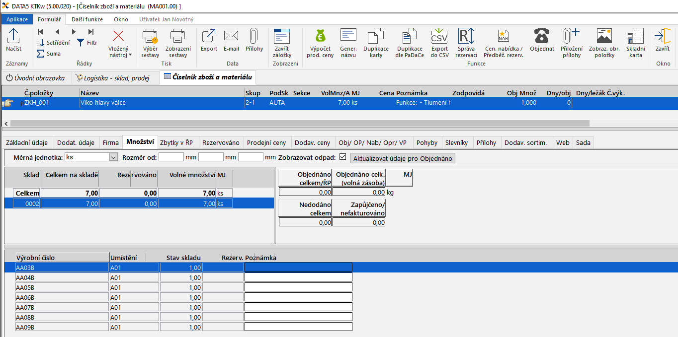Switch to the Prodejní ceny tab
This screenshot has height=337, width=678.
click(266, 142)
